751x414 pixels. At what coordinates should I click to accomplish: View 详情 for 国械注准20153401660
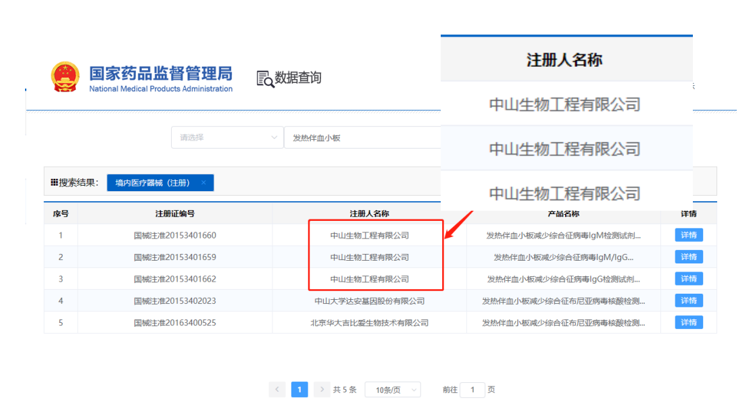tap(689, 235)
